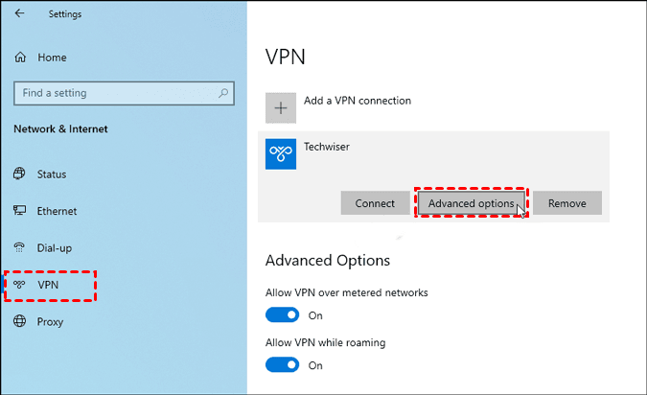Click the Advanced options button

click(471, 203)
